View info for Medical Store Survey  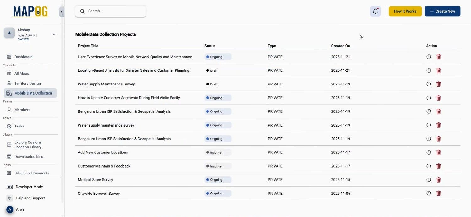[x=429, y=180]
